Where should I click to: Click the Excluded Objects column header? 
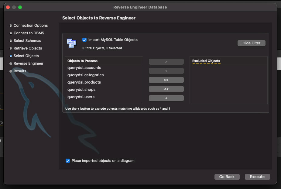pos(228,61)
